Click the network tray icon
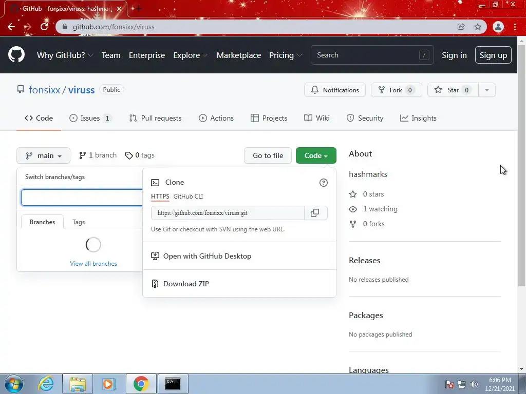 point(462,384)
